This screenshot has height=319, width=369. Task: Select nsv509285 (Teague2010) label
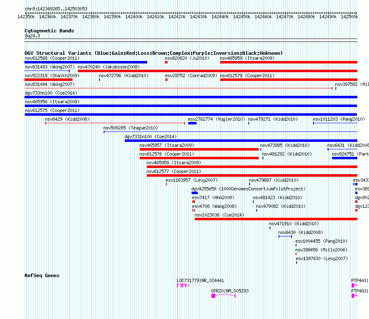coord(131,128)
